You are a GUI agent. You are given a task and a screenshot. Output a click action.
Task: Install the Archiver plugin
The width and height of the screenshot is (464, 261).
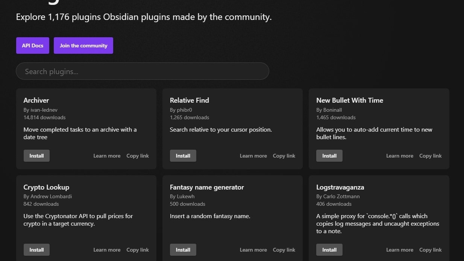(36, 155)
